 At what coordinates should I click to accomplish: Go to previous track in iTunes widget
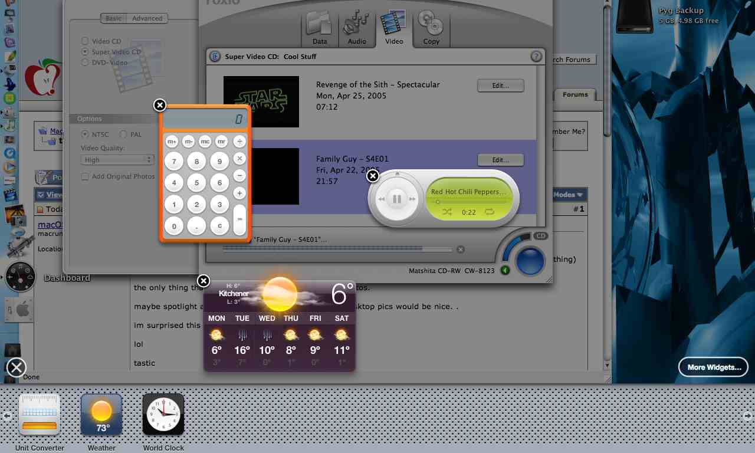pos(381,199)
